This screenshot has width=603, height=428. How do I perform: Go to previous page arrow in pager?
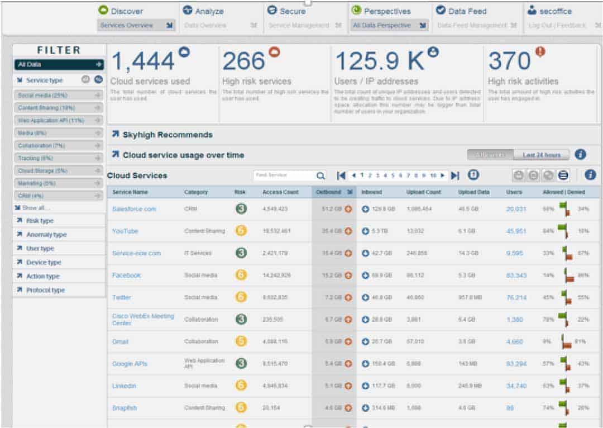tap(354, 175)
